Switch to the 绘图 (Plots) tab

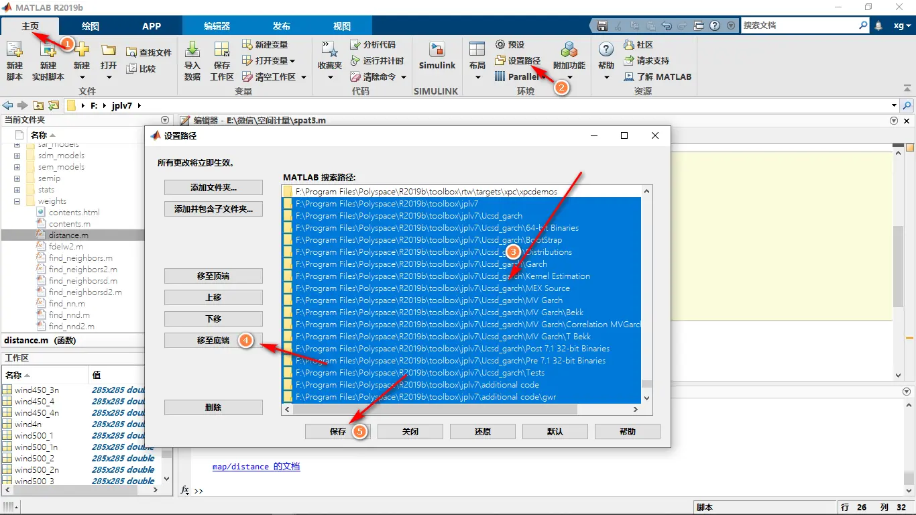(91, 26)
